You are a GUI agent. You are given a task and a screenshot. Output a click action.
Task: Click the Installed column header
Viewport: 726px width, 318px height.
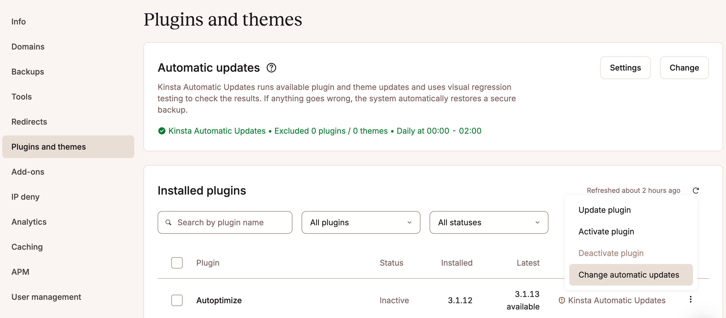(457, 263)
